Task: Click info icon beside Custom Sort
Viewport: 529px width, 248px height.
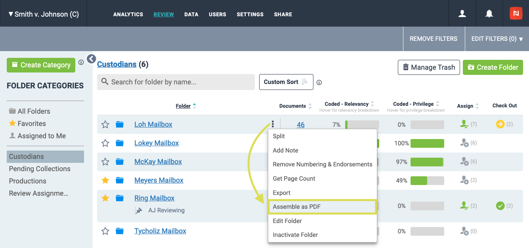Action: [319, 82]
